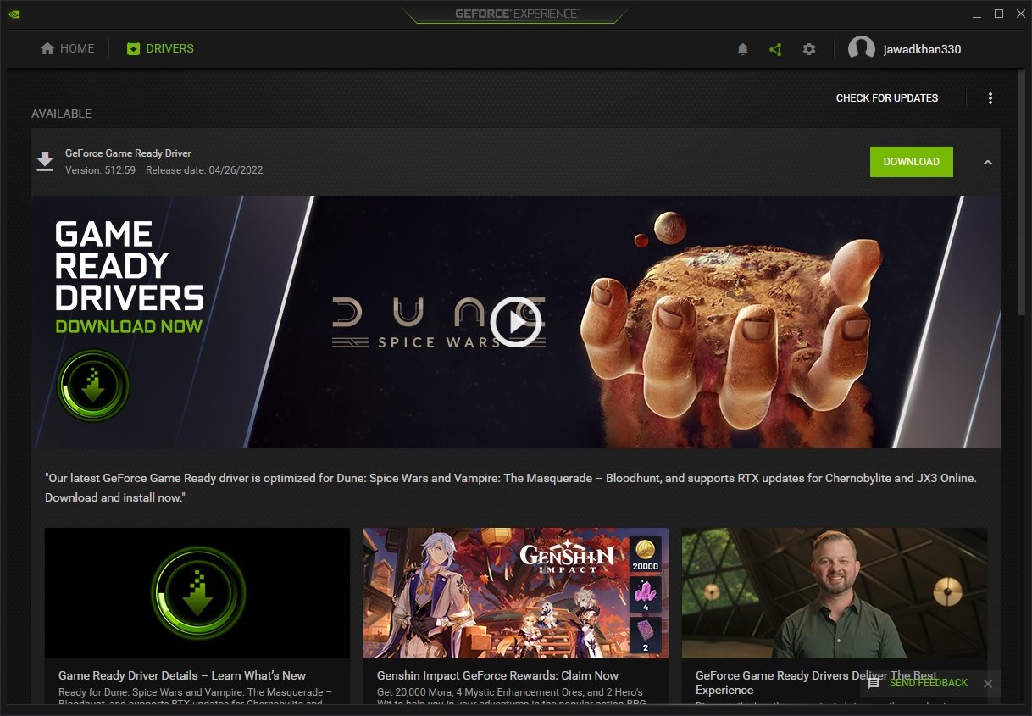
Task: Click the Dune Spice Wars banner logo
Action: (438, 323)
